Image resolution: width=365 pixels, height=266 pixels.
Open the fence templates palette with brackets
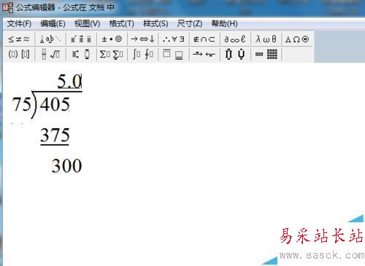[19, 54]
